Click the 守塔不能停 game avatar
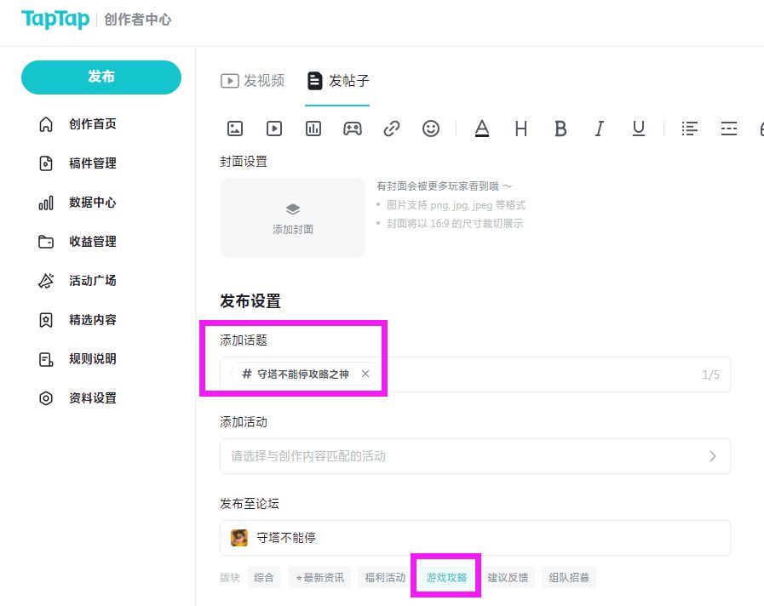The image size is (764, 606). (x=239, y=538)
